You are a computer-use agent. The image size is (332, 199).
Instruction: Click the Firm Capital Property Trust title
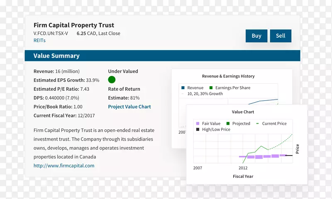pyautogui.click(x=74, y=25)
